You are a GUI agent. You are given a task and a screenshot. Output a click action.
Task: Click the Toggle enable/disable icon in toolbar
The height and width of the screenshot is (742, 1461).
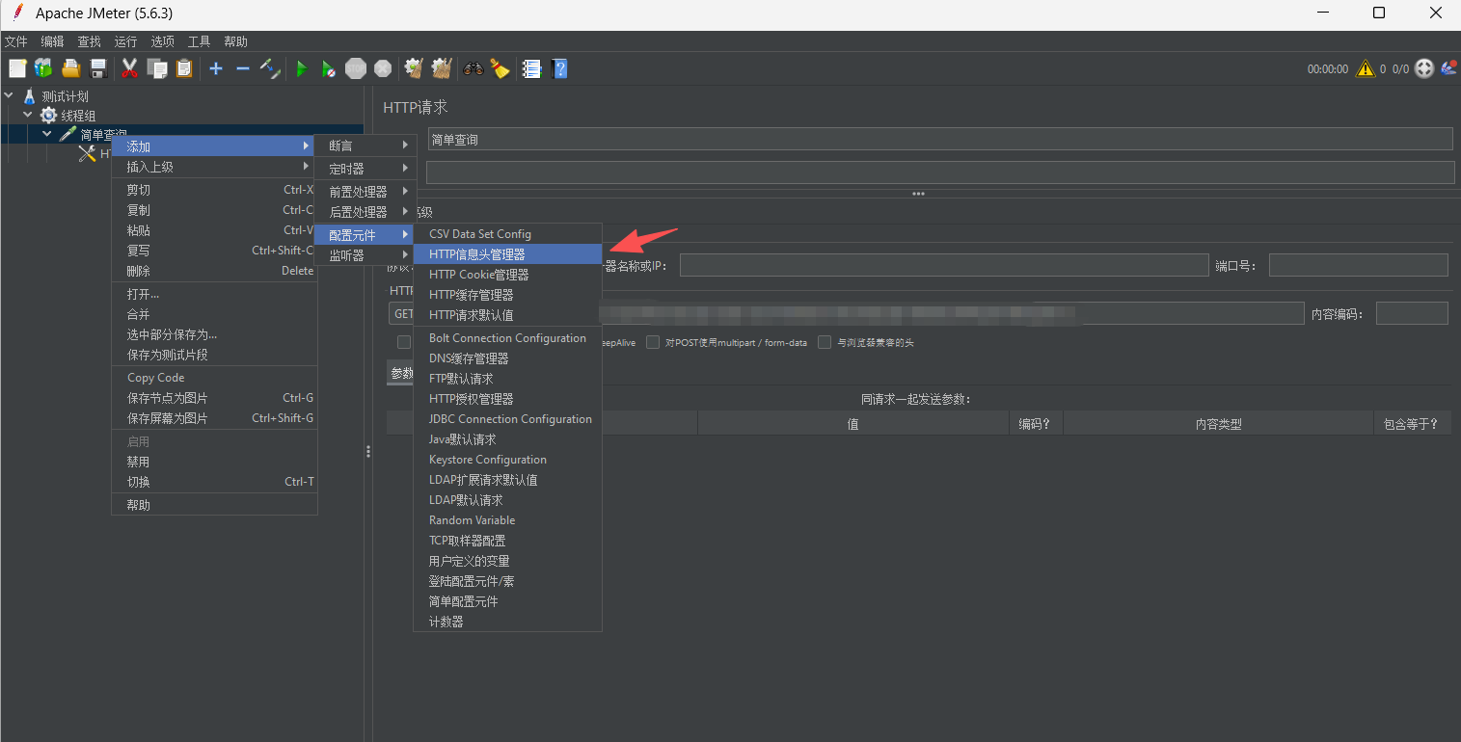(270, 68)
